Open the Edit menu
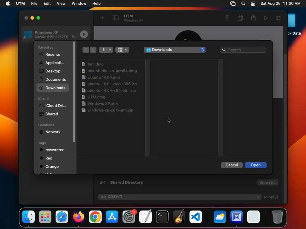306x229 pixels. (47, 4)
